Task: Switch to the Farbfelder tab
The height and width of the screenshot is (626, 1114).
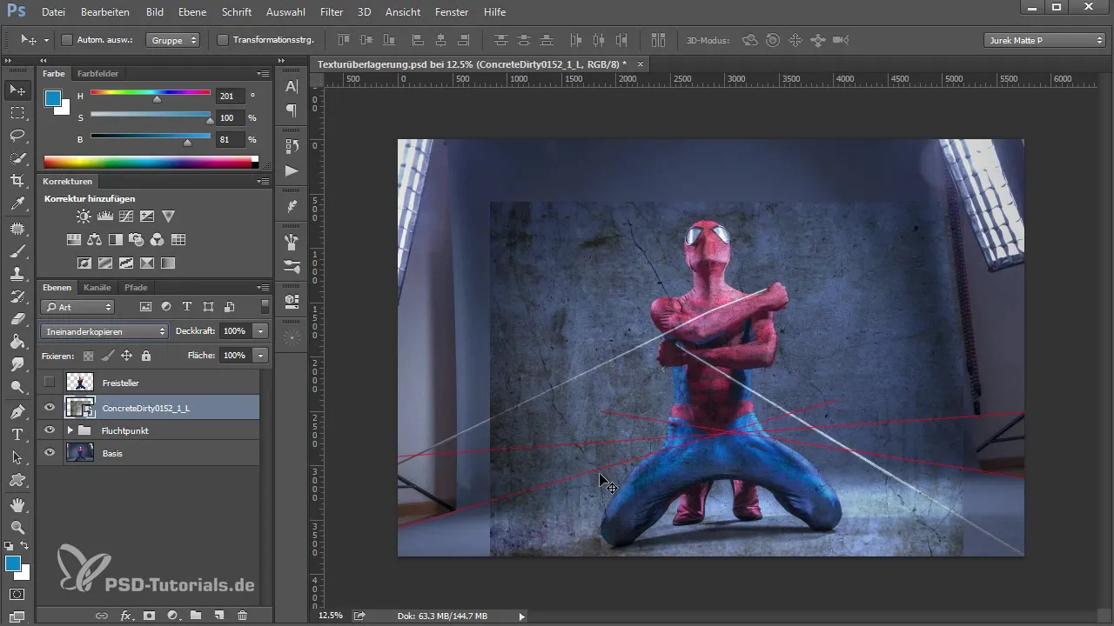Action: [97, 74]
